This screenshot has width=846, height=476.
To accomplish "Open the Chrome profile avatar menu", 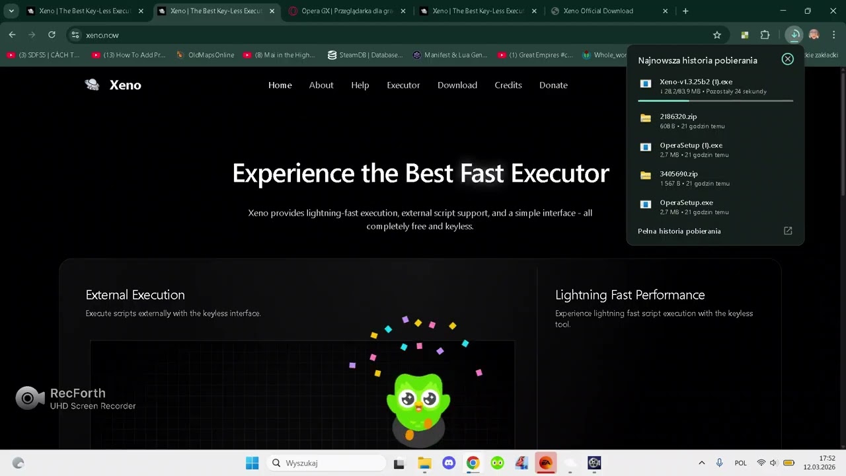I will [x=814, y=35].
